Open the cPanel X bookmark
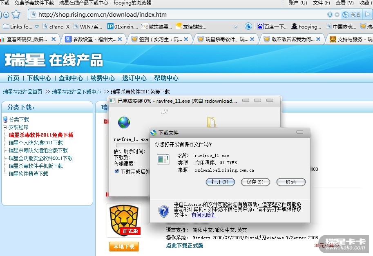This screenshot has width=373, height=256. point(56,26)
